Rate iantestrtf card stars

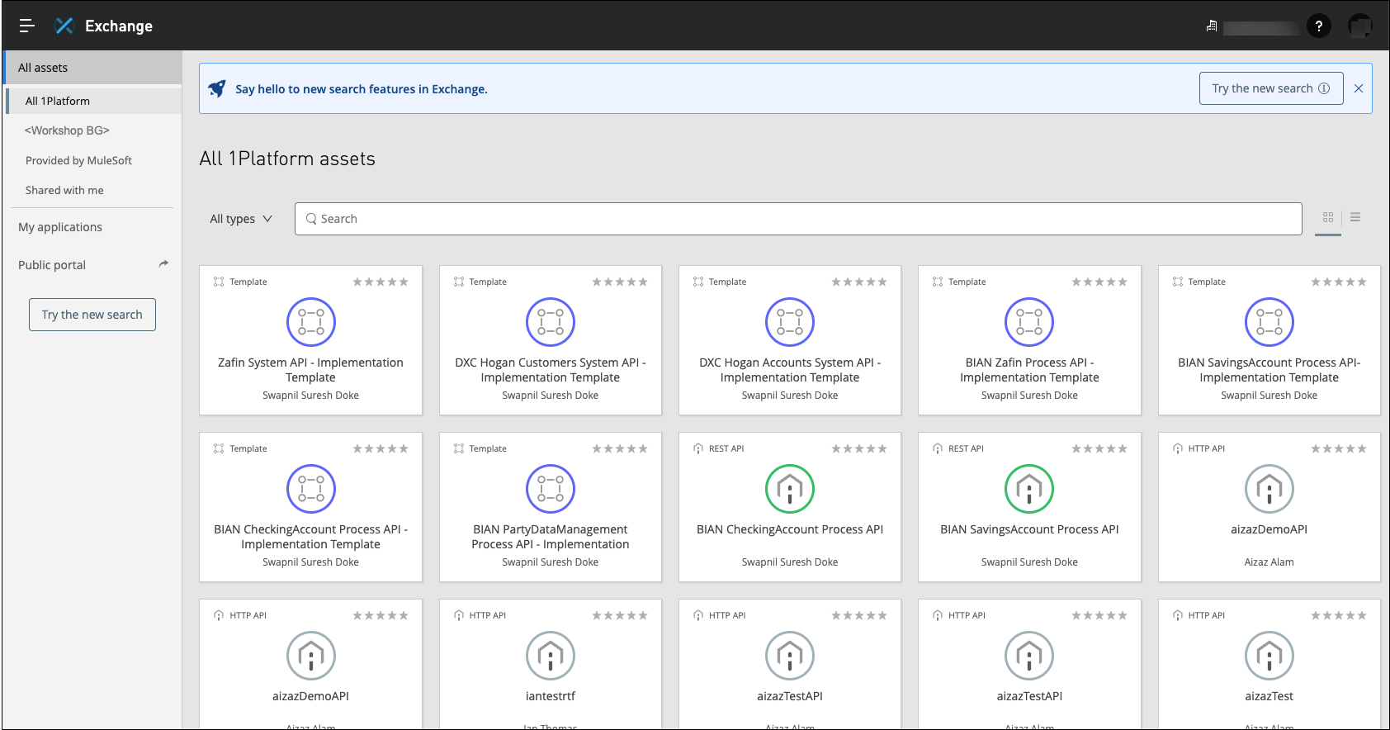[x=620, y=615]
